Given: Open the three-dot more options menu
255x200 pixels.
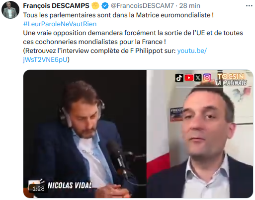Looking at the screenshot, I should [x=249, y=6].
